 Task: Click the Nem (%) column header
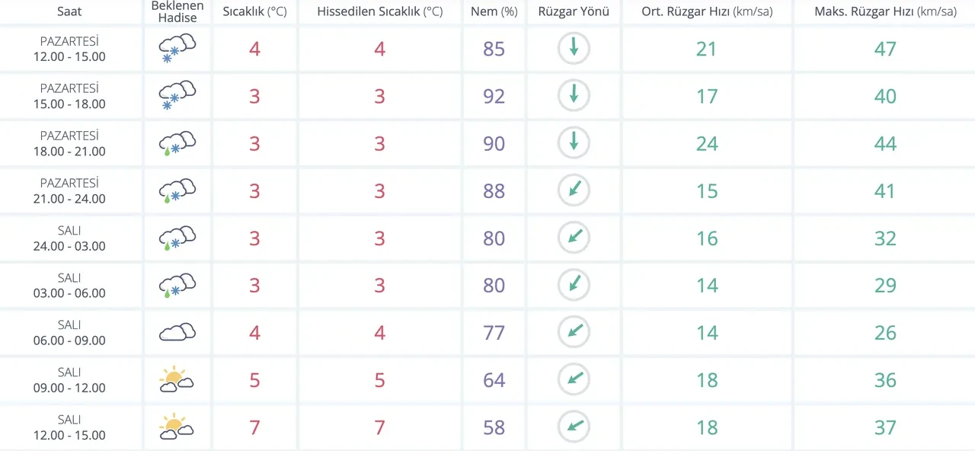[494, 11]
